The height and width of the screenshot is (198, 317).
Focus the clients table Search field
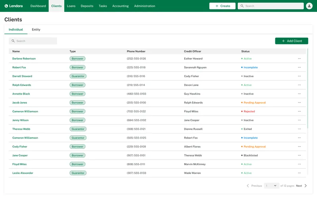[x=33, y=41]
